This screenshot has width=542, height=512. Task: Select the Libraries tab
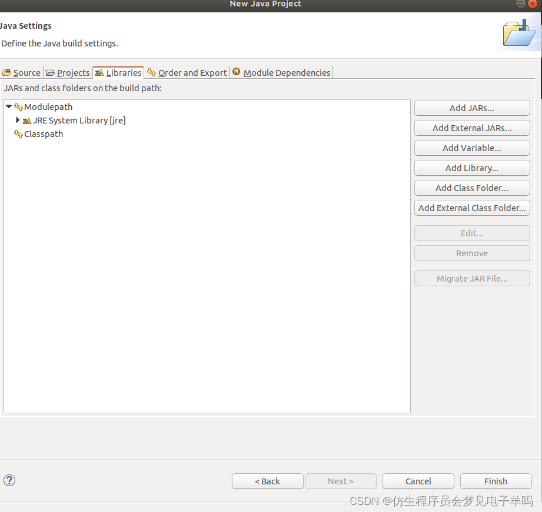tap(118, 72)
